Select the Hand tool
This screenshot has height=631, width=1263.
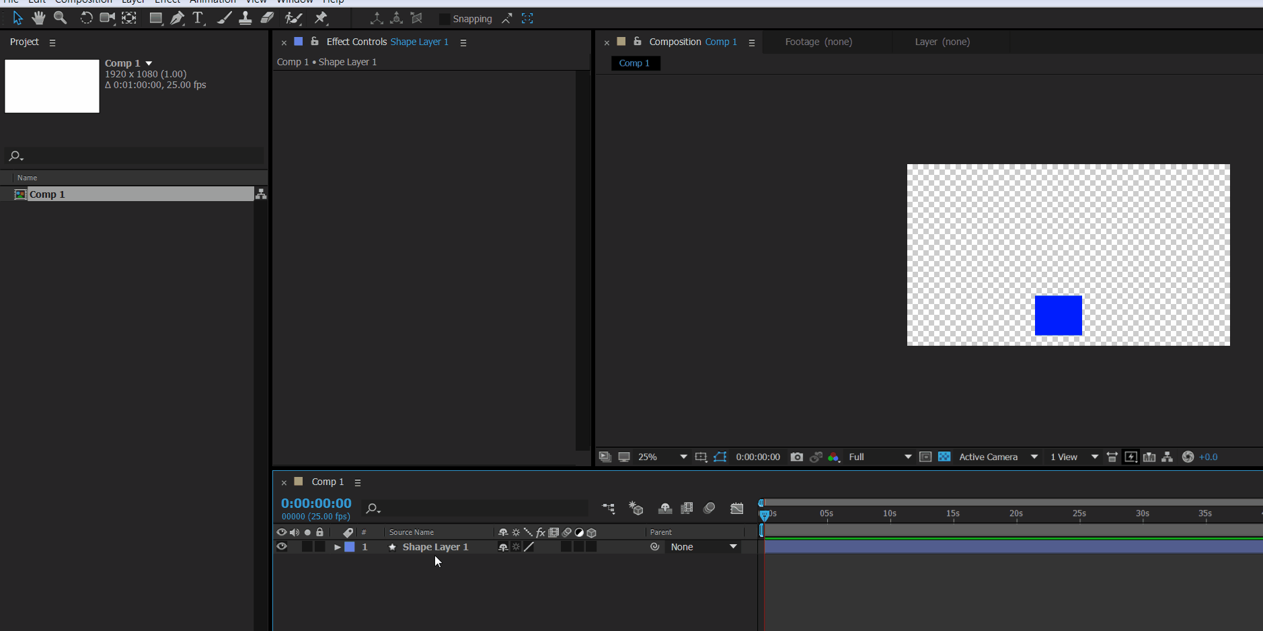(38, 18)
